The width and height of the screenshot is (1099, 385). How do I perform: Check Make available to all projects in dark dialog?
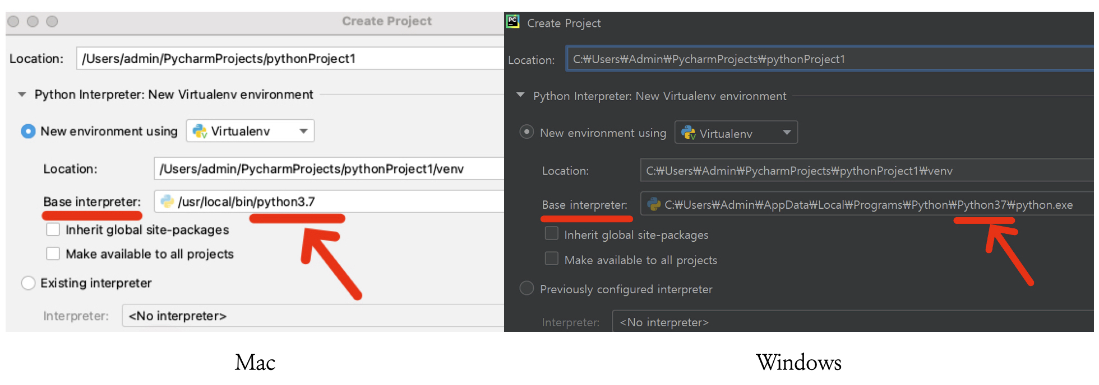pyautogui.click(x=552, y=259)
